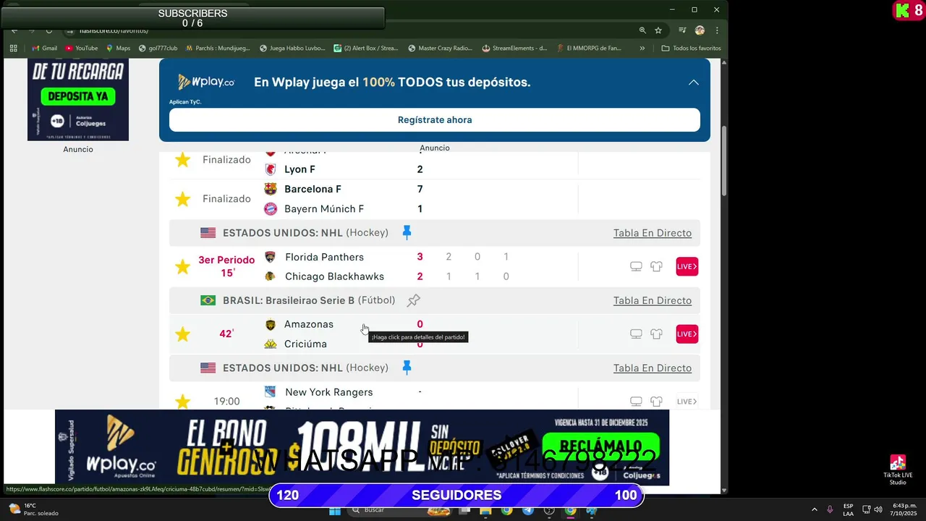The width and height of the screenshot is (926, 521).
Task: Show hidden system tray icons chevron
Action: (815, 509)
